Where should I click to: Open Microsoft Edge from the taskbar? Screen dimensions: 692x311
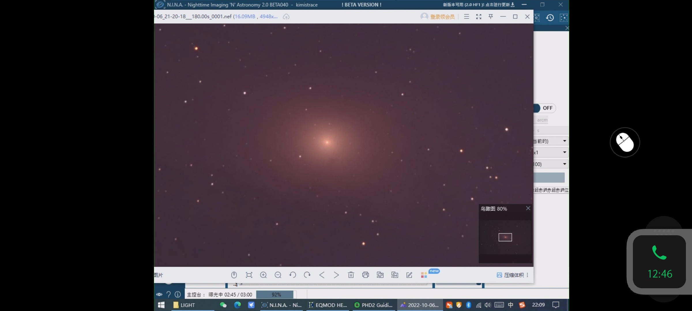click(237, 305)
